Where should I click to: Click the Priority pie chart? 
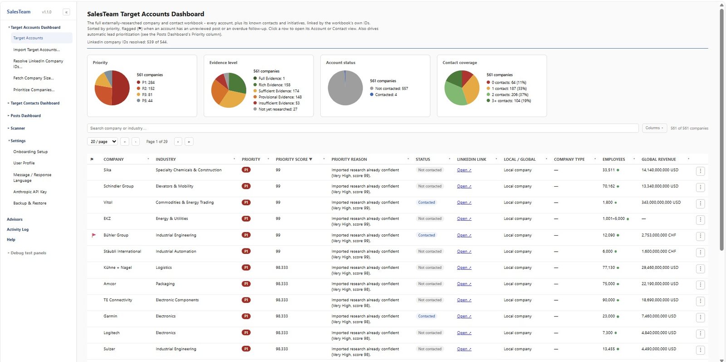(112, 88)
